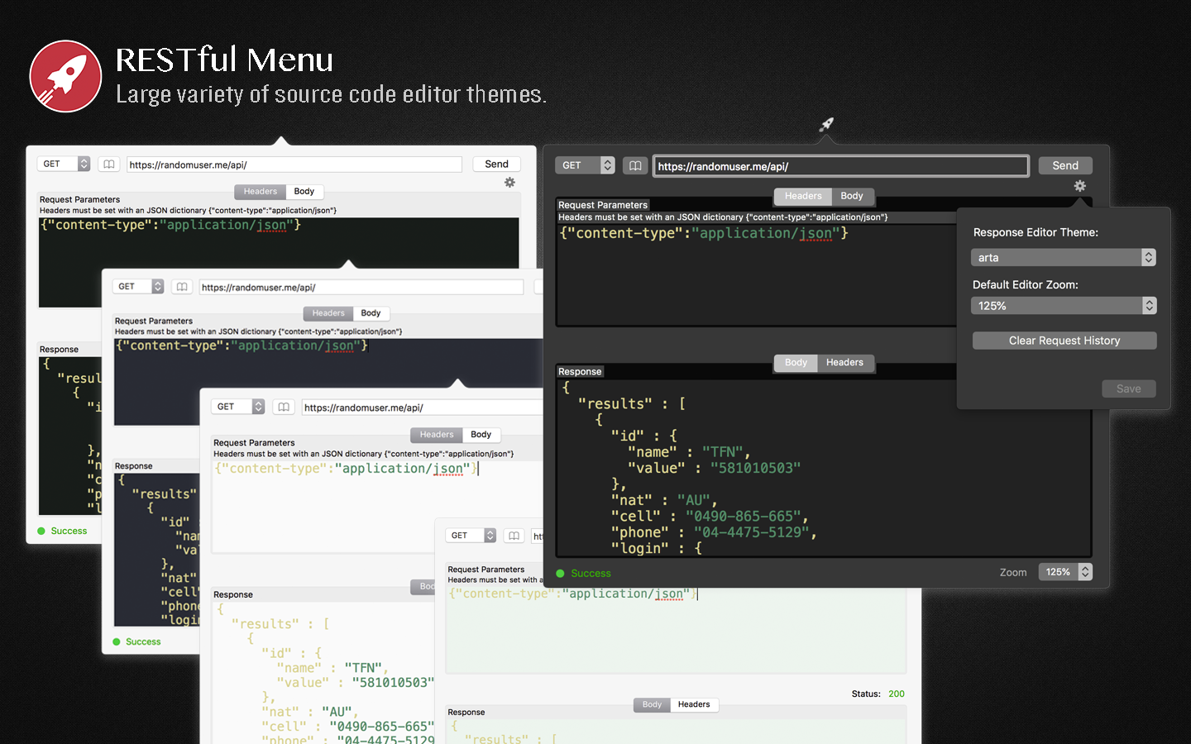This screenshot has width=1191, height=744.
Task: Click "Response Editor Theme:" label
Action: (1036, 232)
